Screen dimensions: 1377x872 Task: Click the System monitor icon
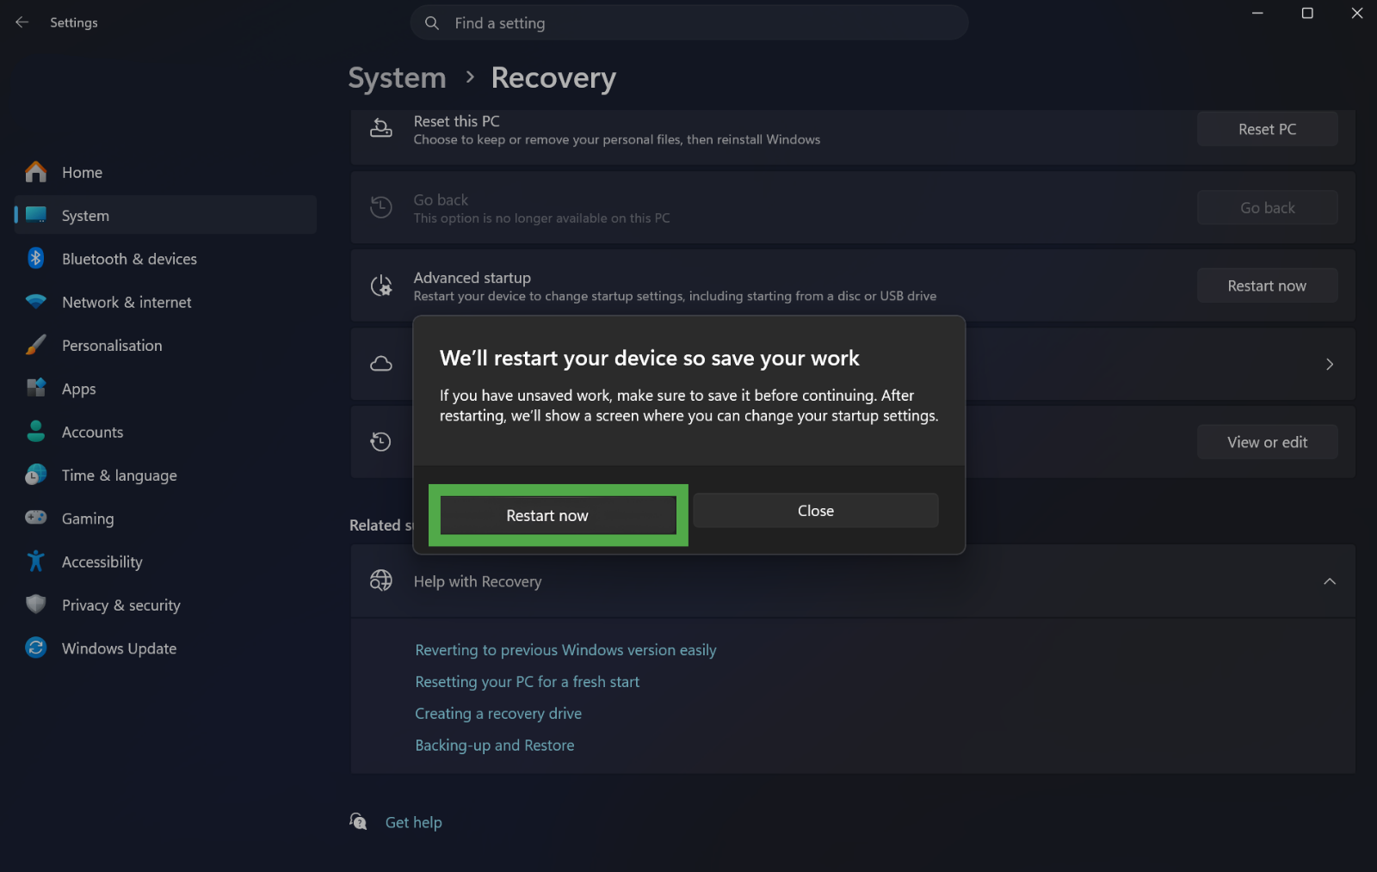(x=36, y=215)
